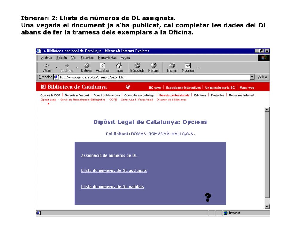Click Recursos Internet nav item
Image resolution: width=306 pixels, height=229 pixels.
point(241,95)
